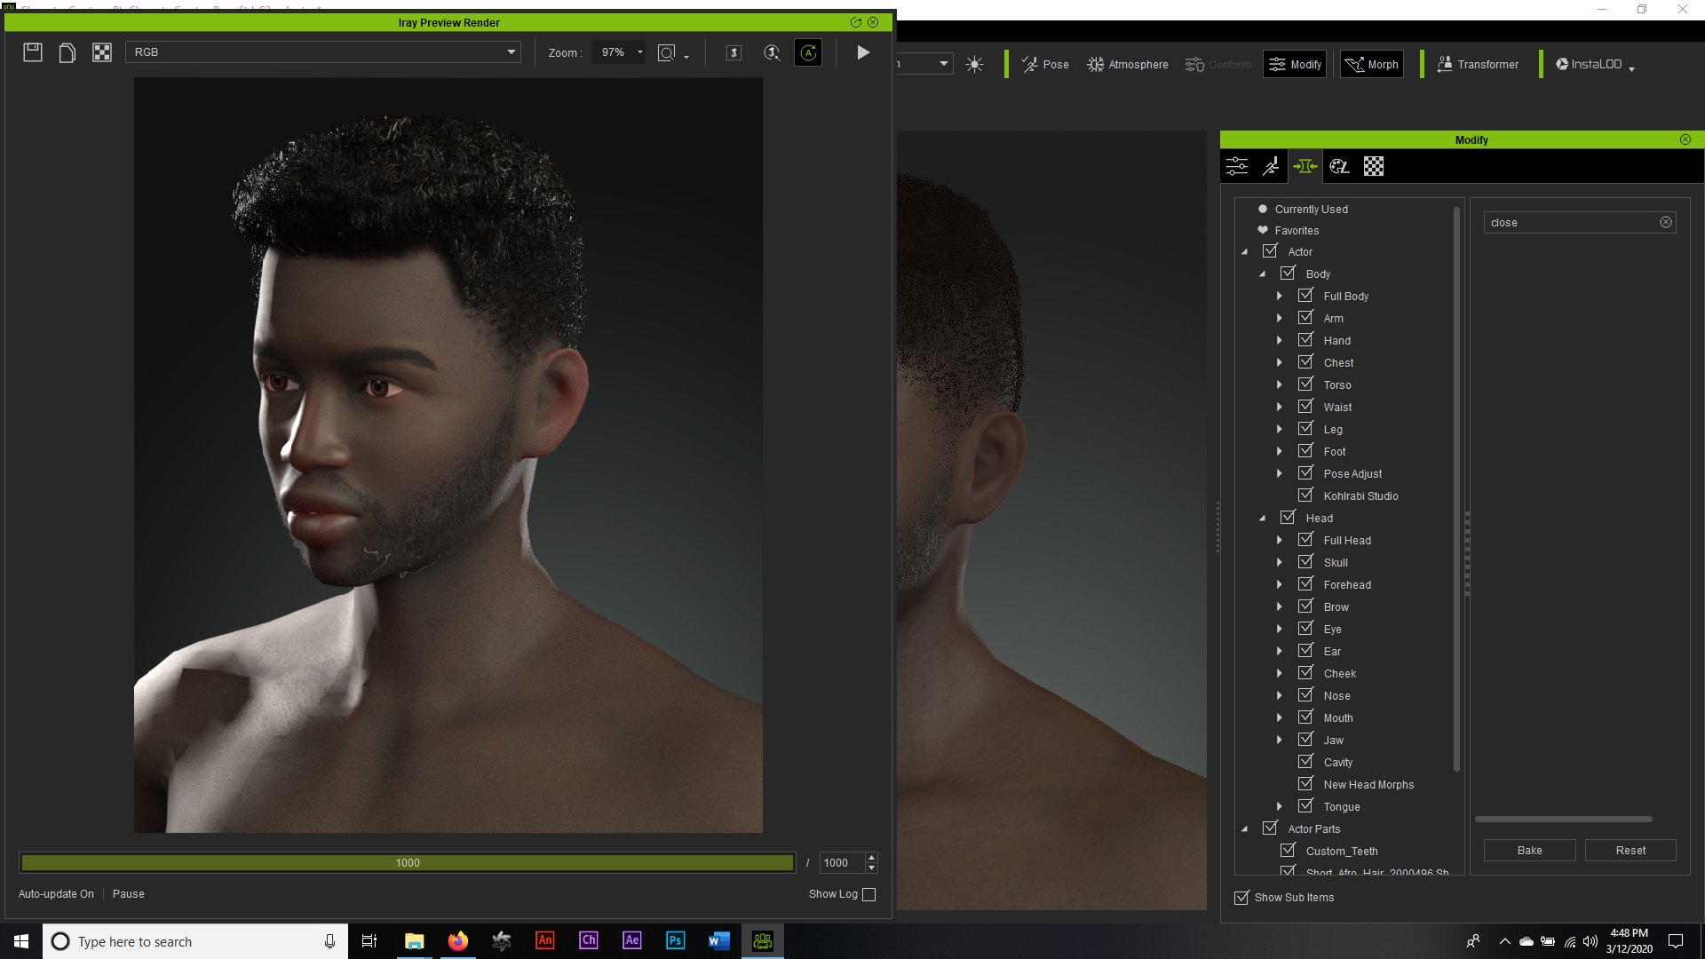Click the horizontal scrollbar in morph list
Screen dimensions: 1705x959
1563,819
